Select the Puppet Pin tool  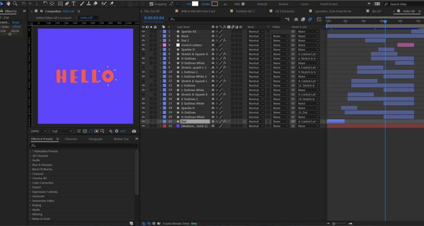point(112,4)
